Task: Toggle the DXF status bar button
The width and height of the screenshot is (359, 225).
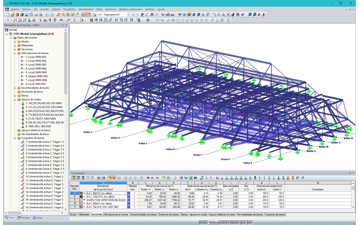Action: tap(250, 223)
